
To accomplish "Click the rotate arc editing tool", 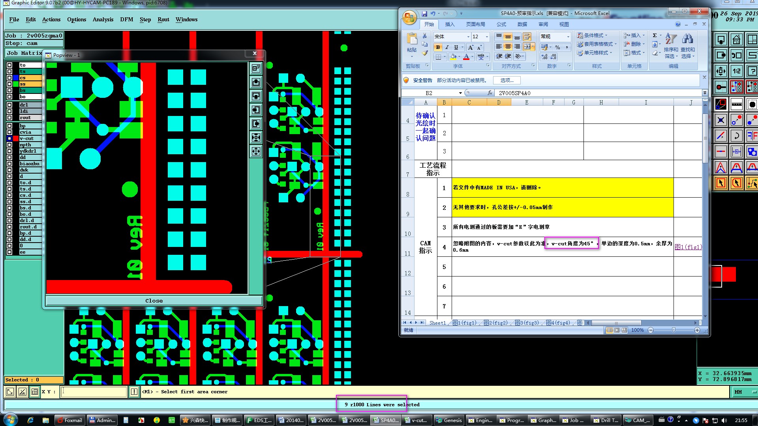I will coord(736,136).
